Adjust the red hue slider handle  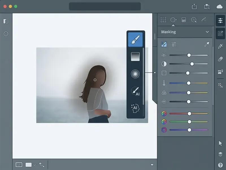(189, 114)
